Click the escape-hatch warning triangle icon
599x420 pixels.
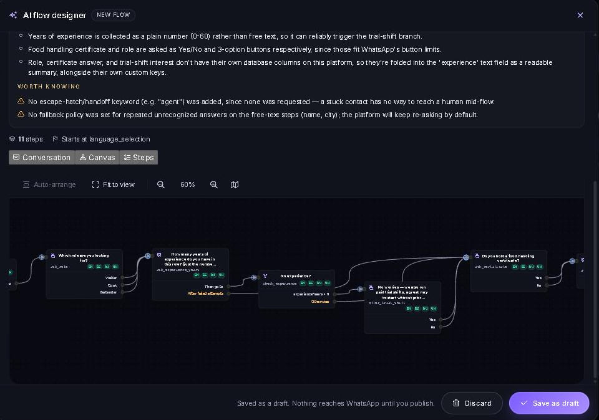tap(21, 101)
